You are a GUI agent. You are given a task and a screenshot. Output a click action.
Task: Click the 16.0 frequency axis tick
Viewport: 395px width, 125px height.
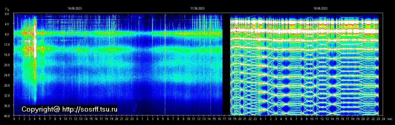coord(7,54)
